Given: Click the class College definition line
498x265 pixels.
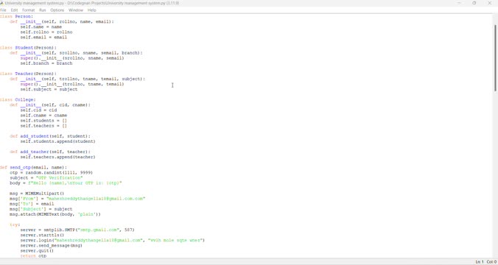Looking at the screenshot, I should point(18,99).
